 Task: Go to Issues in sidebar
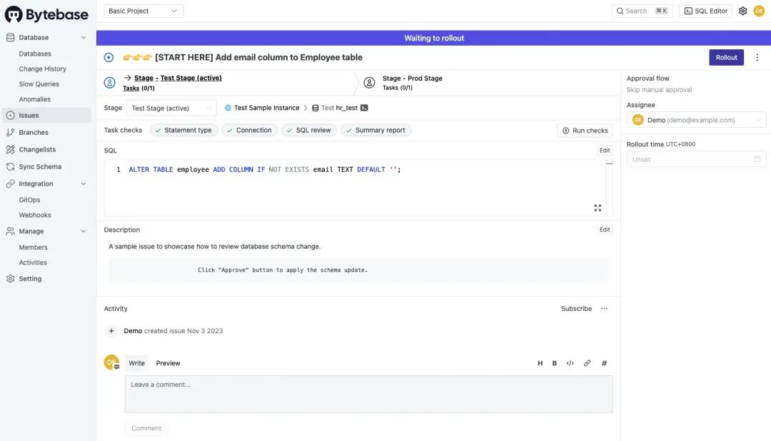click(x=46, y=116)
